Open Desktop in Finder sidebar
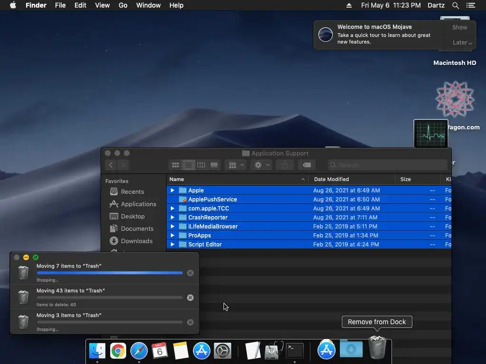This screenshot has width=486, height=364. click(x=127, y=216)
